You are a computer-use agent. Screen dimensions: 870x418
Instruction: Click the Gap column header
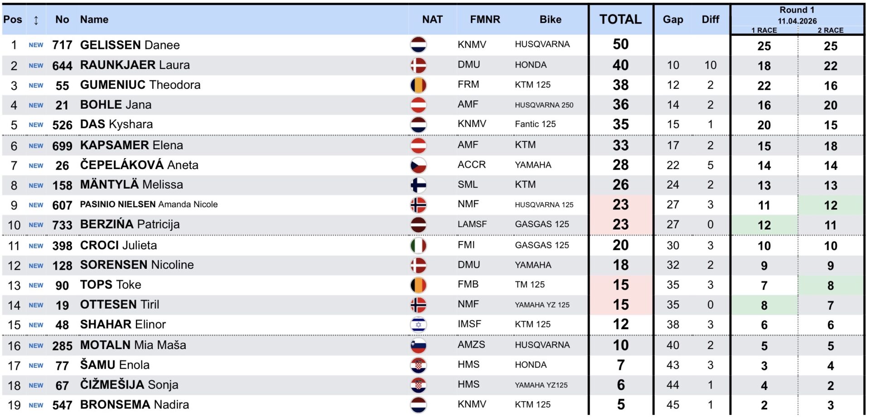coord(673,19)
